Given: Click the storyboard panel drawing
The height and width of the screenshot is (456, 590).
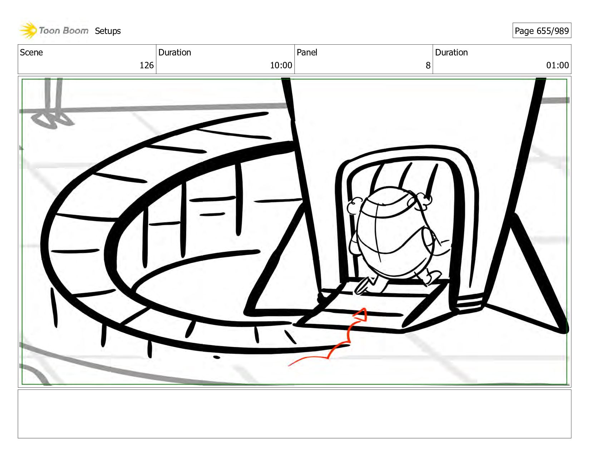Looking at the screenshot, I should coord(294,232).
